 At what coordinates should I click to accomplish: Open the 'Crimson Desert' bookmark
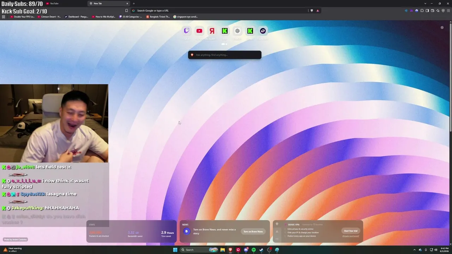click(x=49, y=17)
